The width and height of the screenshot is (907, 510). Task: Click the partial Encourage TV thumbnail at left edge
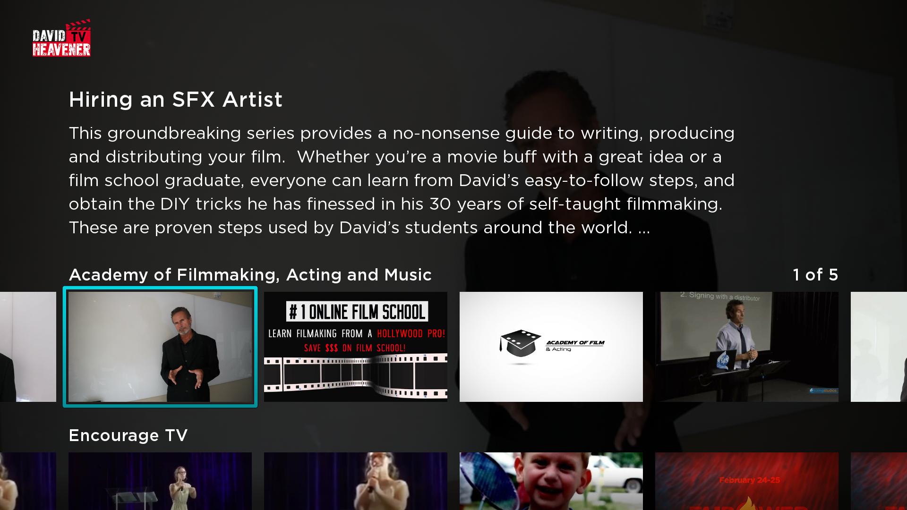coord(28,481)
